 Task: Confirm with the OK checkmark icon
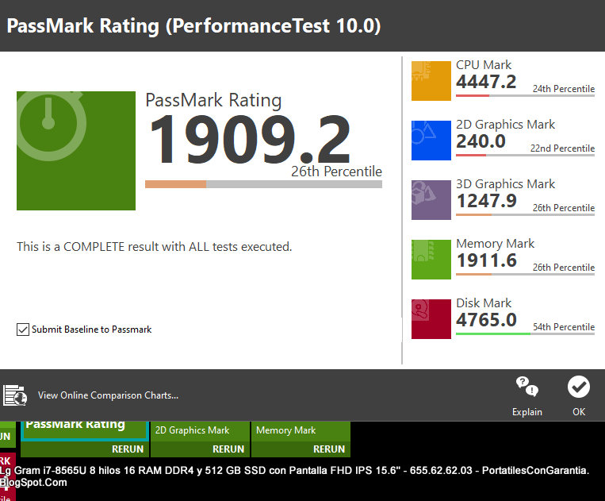point(578,387)
